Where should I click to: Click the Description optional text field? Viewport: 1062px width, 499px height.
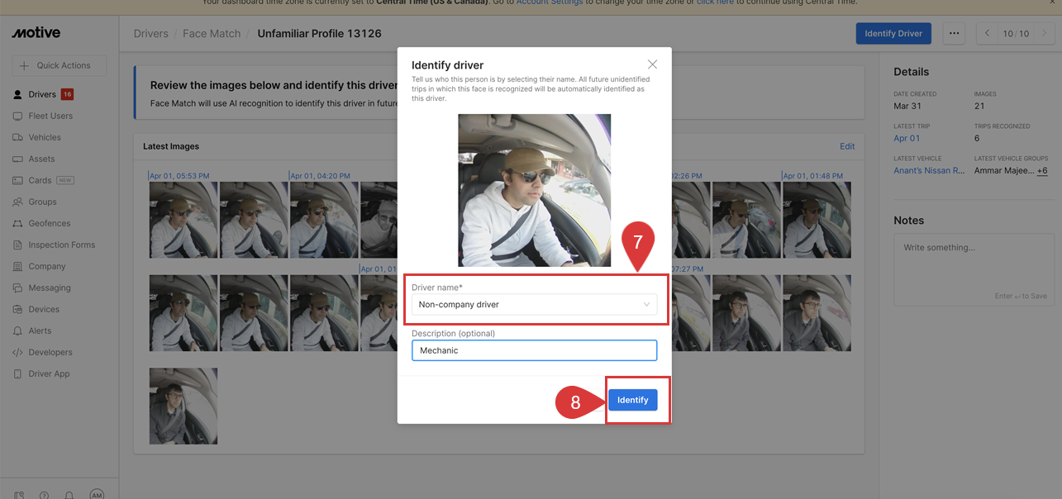tap(534, 350)
